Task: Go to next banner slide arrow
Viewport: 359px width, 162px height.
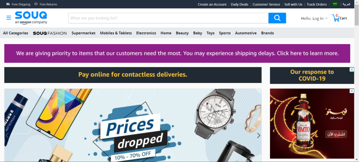Action: coord(259,135)
